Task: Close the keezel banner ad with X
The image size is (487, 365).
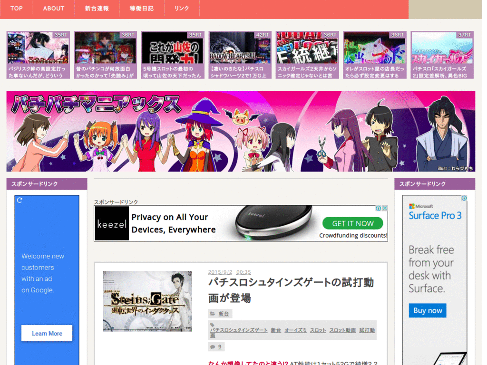Action: coord(385,208)
